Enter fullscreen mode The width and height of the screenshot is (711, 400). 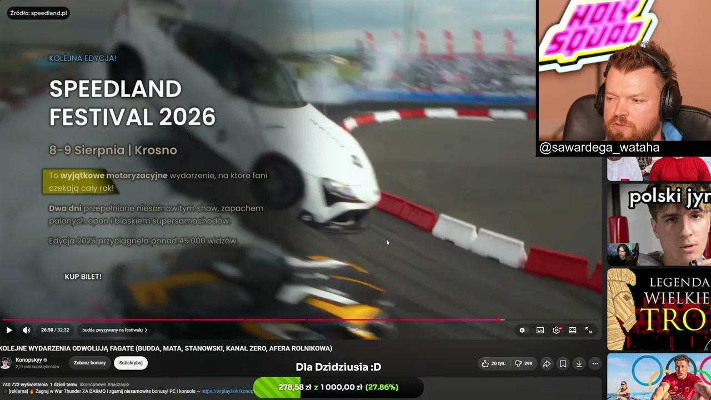click(589, 330)
